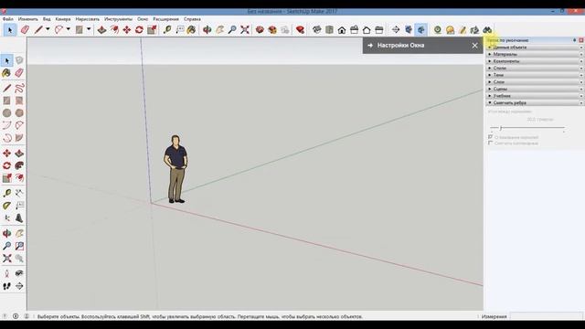The height and width of the screenshot is (329, 585).
Task: Open the Файл menu
Action: 8,19
